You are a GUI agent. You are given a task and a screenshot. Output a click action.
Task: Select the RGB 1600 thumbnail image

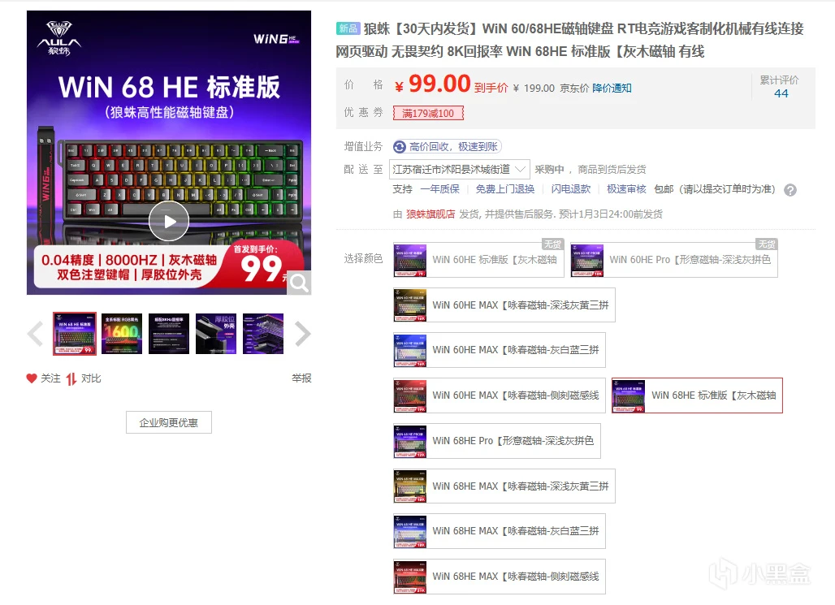point(122,333)
